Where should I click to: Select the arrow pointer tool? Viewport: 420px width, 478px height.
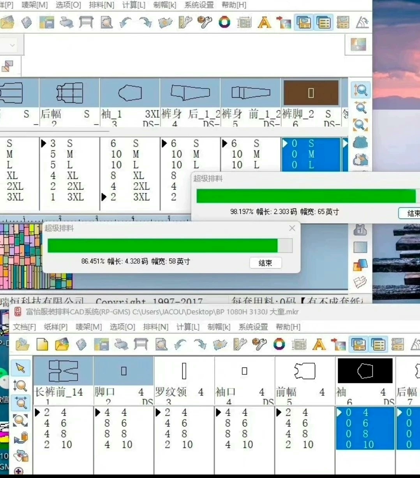point(20,368)
